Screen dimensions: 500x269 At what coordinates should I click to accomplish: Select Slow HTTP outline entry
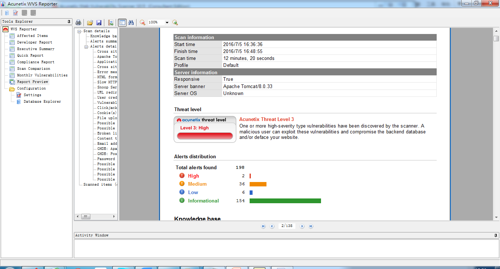[x=107, y=82]
